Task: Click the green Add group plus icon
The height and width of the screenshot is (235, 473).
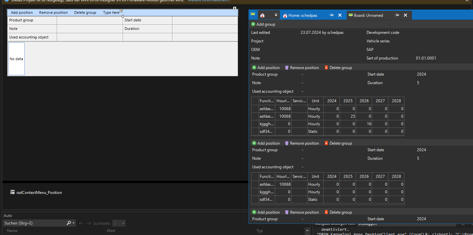Action: pos(253,24)
